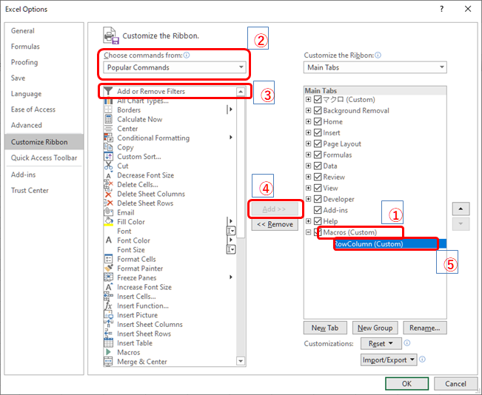Toggle the Insert tab checkbox
This screenshot has height=395, width=482.
(x=318, y=132)
